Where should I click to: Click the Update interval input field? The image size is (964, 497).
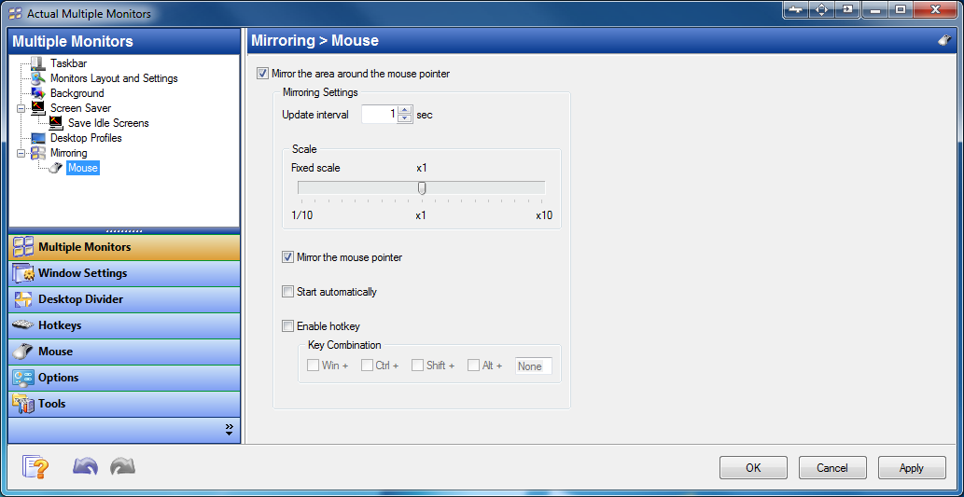tap(379, 115)
